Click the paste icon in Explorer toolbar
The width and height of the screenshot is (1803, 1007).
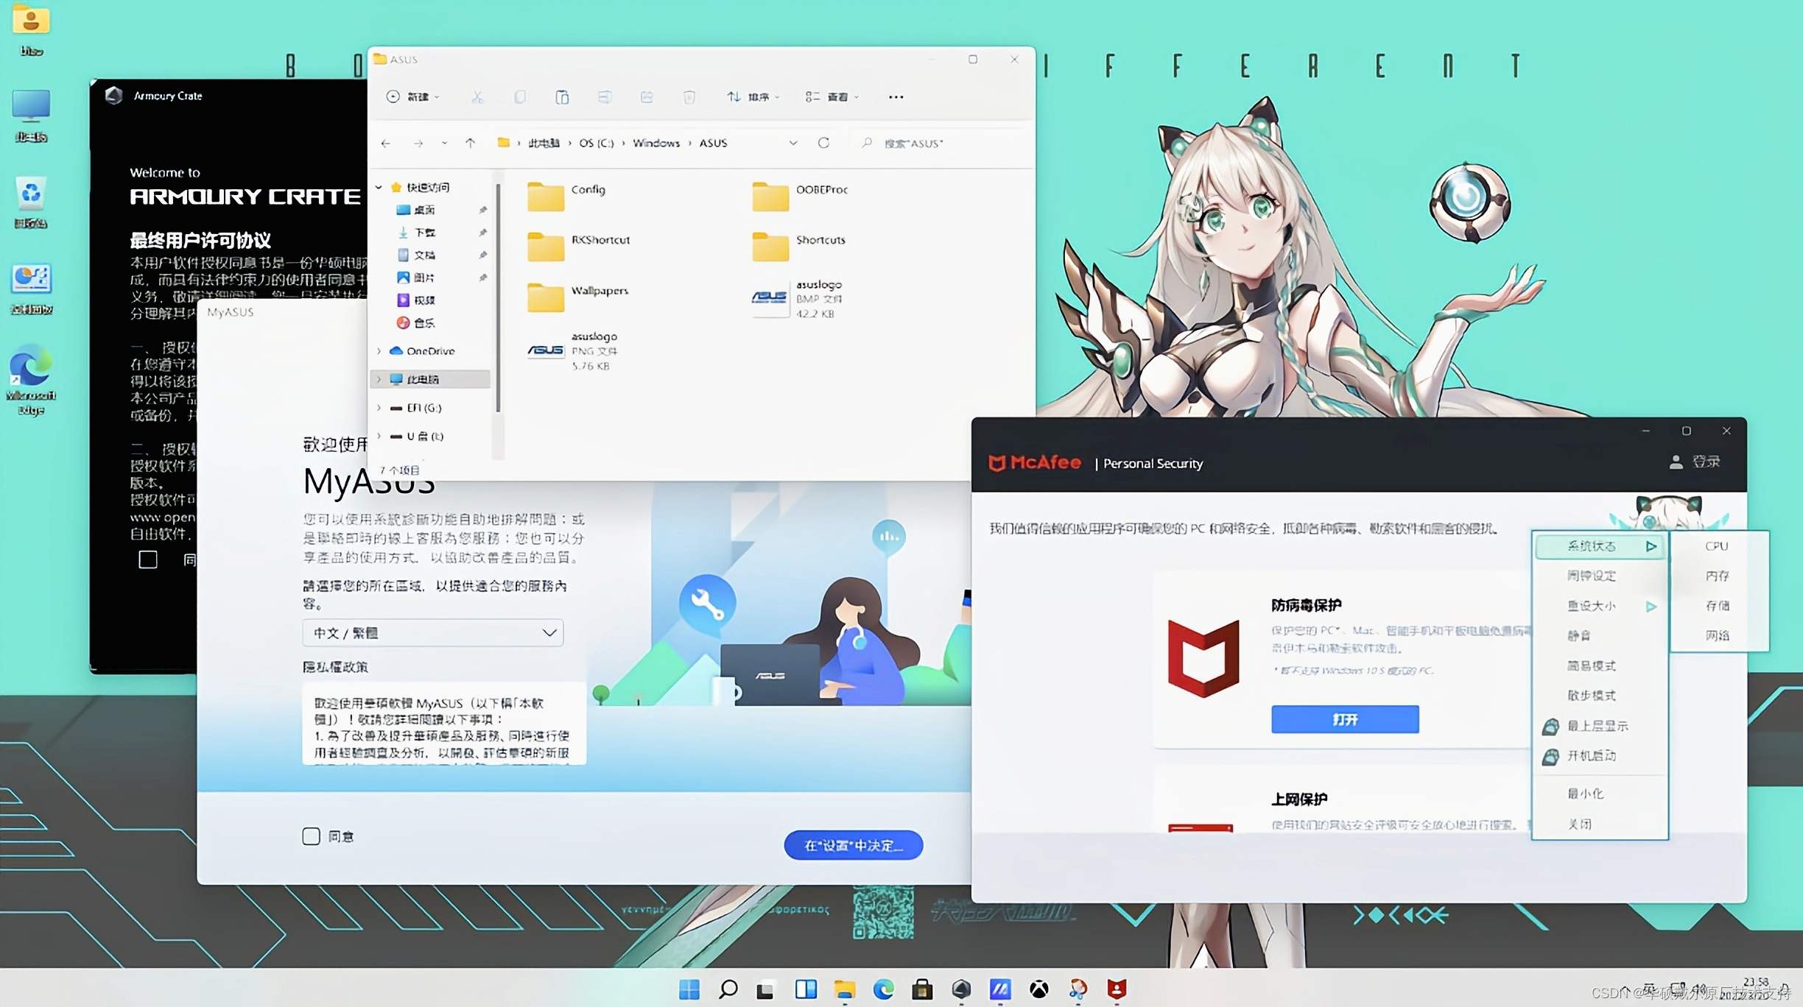[x=562, y=97]
